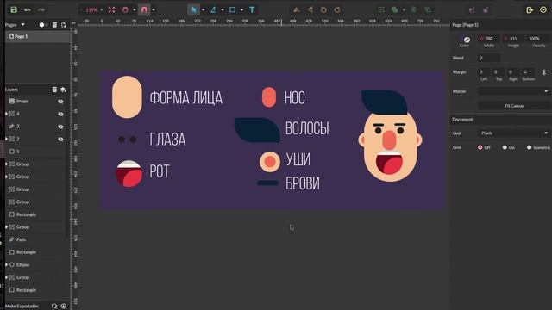This screenshot has height=310, width=552.
Task: Select the Ellipse layer
Action: tap(35, 264)
